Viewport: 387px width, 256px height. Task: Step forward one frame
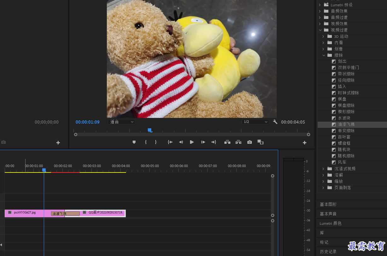pos(203,142)
